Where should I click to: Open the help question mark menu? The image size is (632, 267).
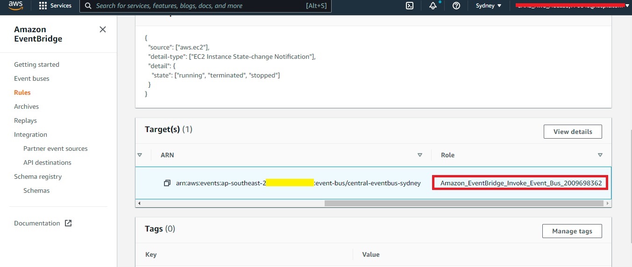(x=456, y=6)
